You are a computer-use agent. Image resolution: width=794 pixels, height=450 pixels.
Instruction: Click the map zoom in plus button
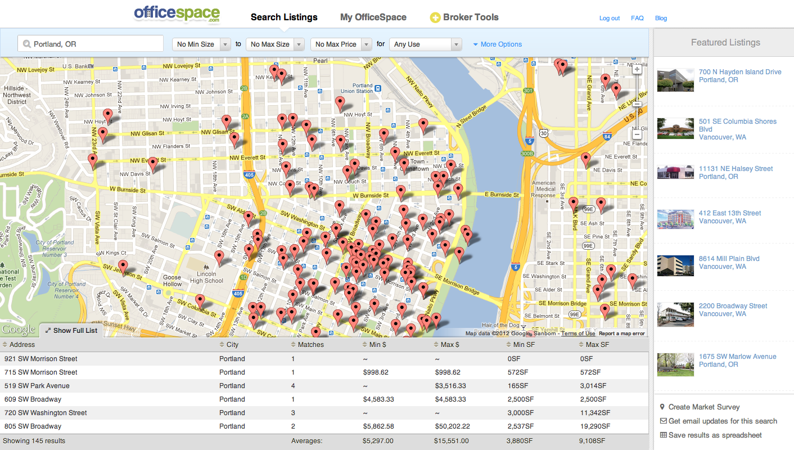[637, 70]
